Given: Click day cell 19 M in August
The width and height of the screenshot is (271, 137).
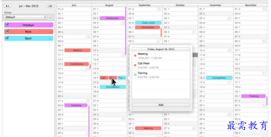Looking at the screenshot, I should point(109,91).
